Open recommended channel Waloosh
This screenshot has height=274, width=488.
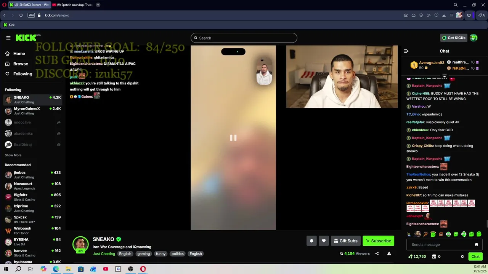pos(33,231)
